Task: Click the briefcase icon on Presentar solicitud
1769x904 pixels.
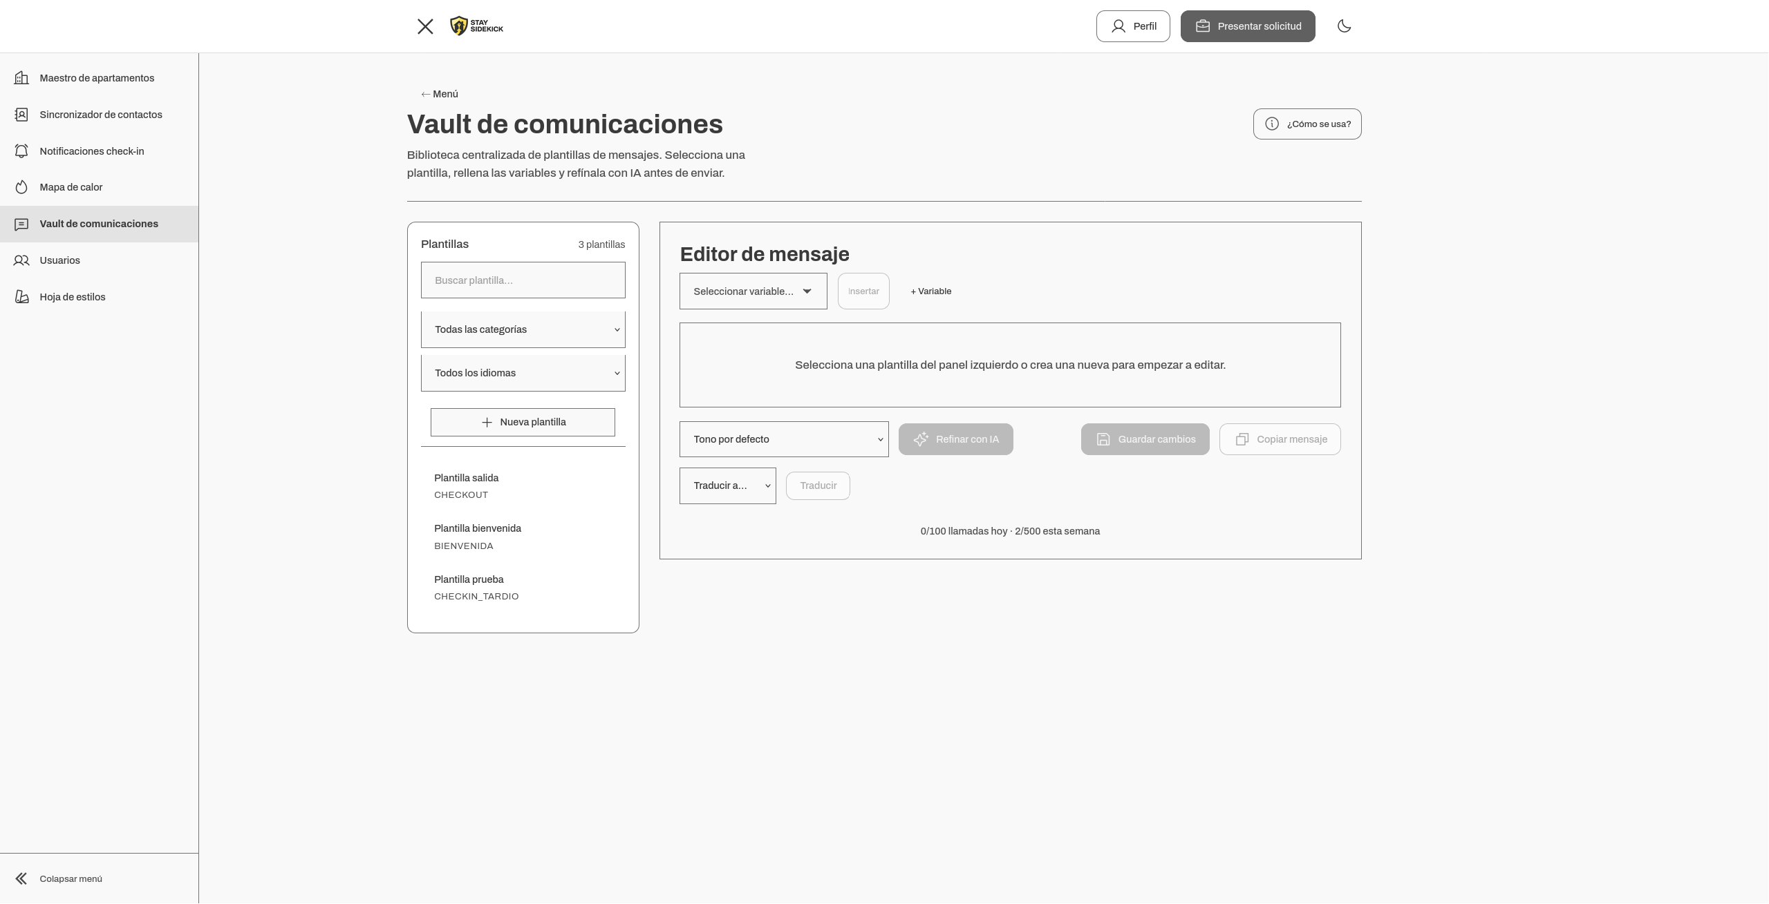Action: click(1203, 26)
